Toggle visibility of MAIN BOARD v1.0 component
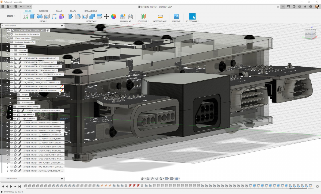Screen dimensions: 321x194 (12, 58)
